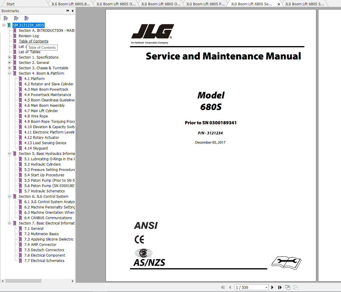Open the page number dropdown
The image size is (341, 292).
266,287
